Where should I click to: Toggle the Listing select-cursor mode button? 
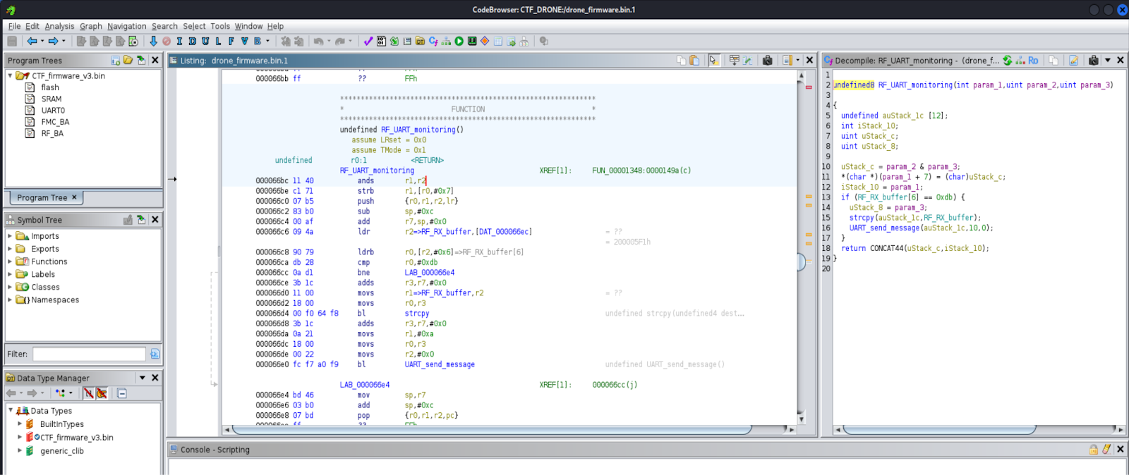coord(713,61)
